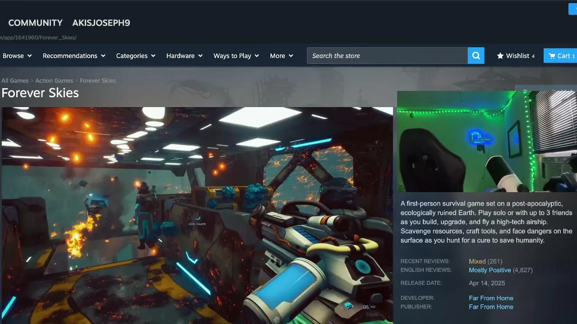The height and width of the screenshot is (324, 577).
Task: Go to the COMMUNITY section
Action: [36, 23]
